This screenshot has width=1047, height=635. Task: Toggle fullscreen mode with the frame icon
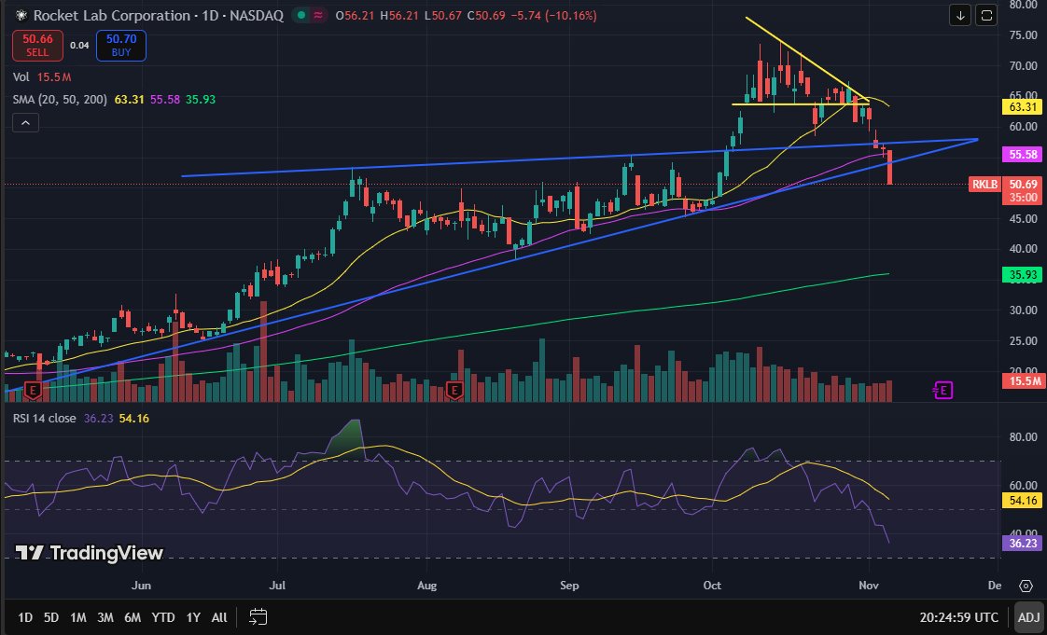(x=986, y=15)
